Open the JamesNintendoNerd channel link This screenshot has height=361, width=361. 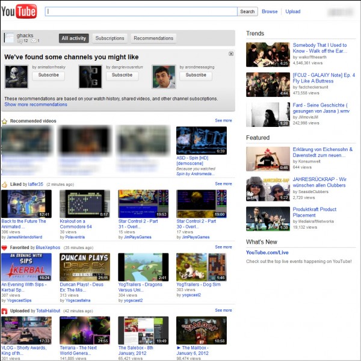(x=25, y=237)
